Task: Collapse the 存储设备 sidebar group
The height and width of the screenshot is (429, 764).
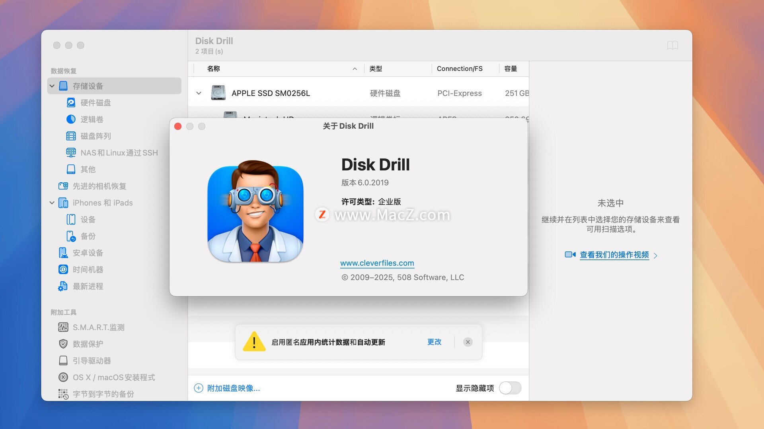Action: click(52, 86)
